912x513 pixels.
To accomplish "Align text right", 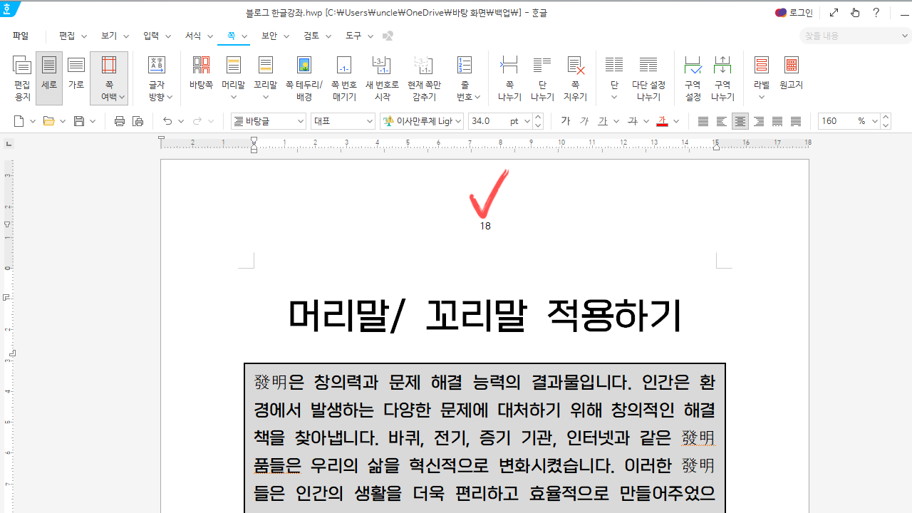I will point(759,121).
